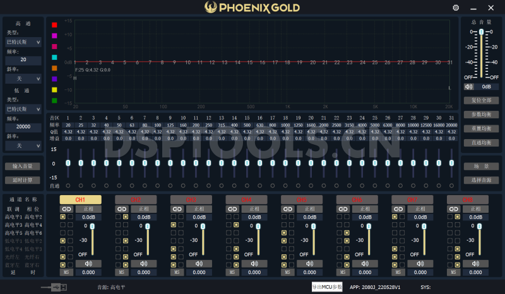The image size is (505, 294).
Task: Select the CH2 channel tab
Action: pyautogui.click(x=136, y=200)
